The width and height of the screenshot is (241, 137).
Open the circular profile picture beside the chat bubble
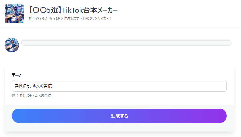[x=12, y=45]
